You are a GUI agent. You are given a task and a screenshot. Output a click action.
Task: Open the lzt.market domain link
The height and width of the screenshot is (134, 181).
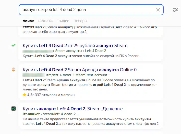tap(31, 114)
